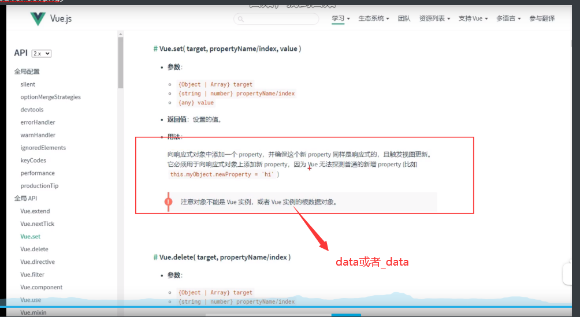Click the video progress bar at the bottom

(x=286, y=307)
